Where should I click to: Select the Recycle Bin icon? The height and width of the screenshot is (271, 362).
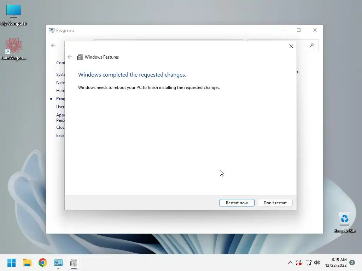[x=344, y=223]
